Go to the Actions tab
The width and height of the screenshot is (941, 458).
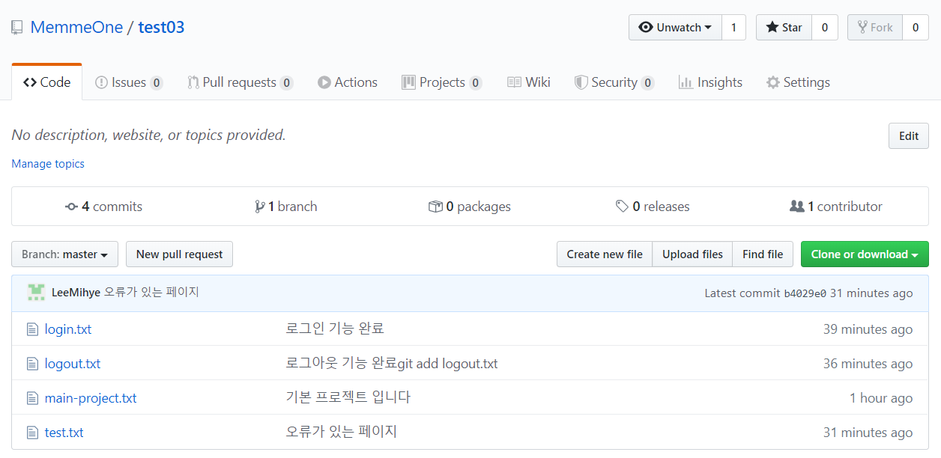[x=348, y=82]
